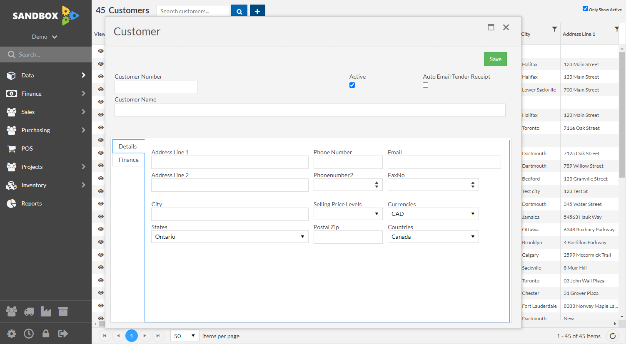The height and width of the screenshot is (344, 626).
Task: Click the FaxNo spinner control
Action: coord(473,185)
